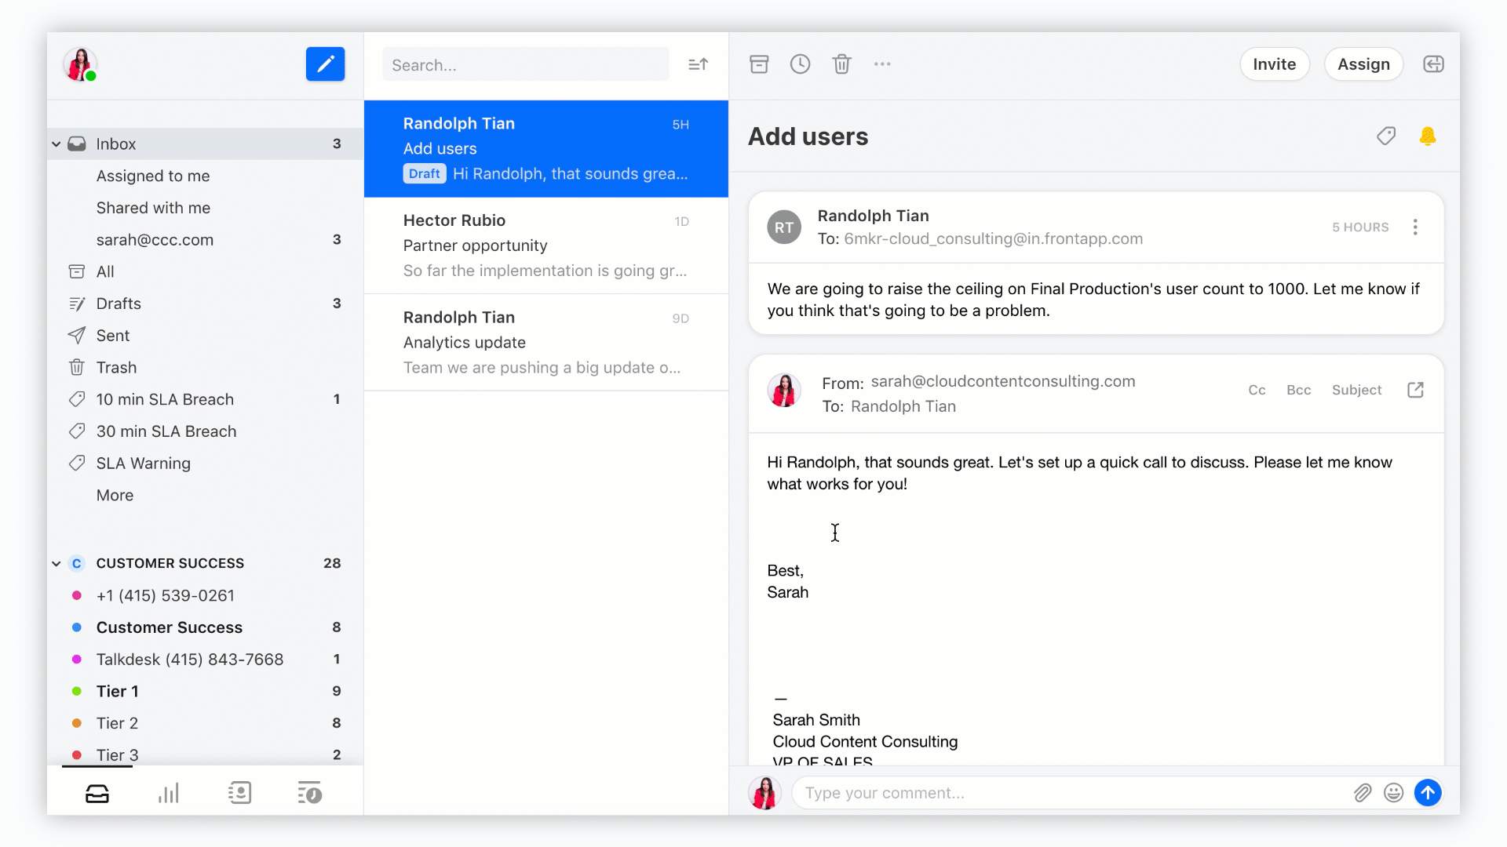Screen dimensions: 1507x847
Task: Click the RT sender avatar
Action: coord(784,227)
